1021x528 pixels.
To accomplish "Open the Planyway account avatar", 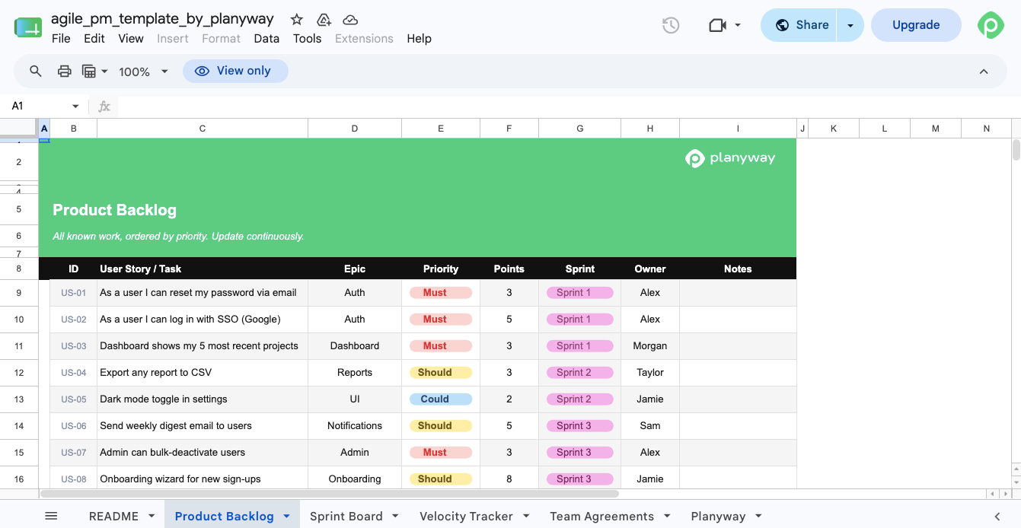I will pyautogui.click(x=991, y=25).
